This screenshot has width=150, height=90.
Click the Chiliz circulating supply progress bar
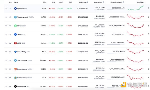pyautogui.click(x=116, y=44)
